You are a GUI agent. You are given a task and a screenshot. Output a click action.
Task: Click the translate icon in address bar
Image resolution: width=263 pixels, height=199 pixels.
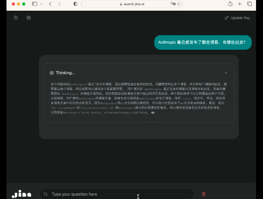173,4
